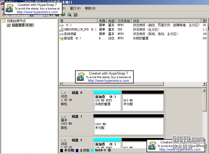The height and width of the screenshot is (154, 209).
Task: Click the disk icon beside 磁盘 0
Action: click(63, 93)
